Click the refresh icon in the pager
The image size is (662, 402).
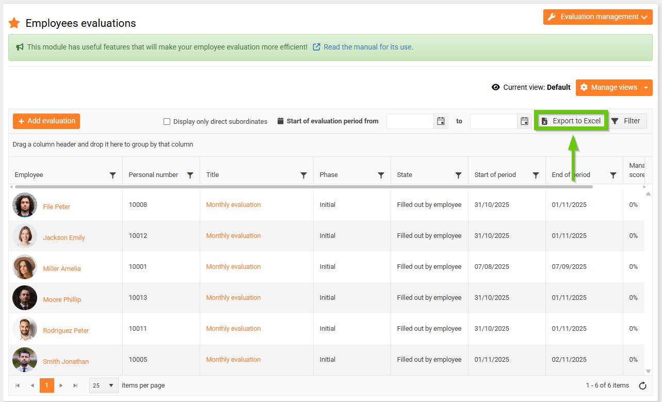pyautogui.click(x=642, y=385)
